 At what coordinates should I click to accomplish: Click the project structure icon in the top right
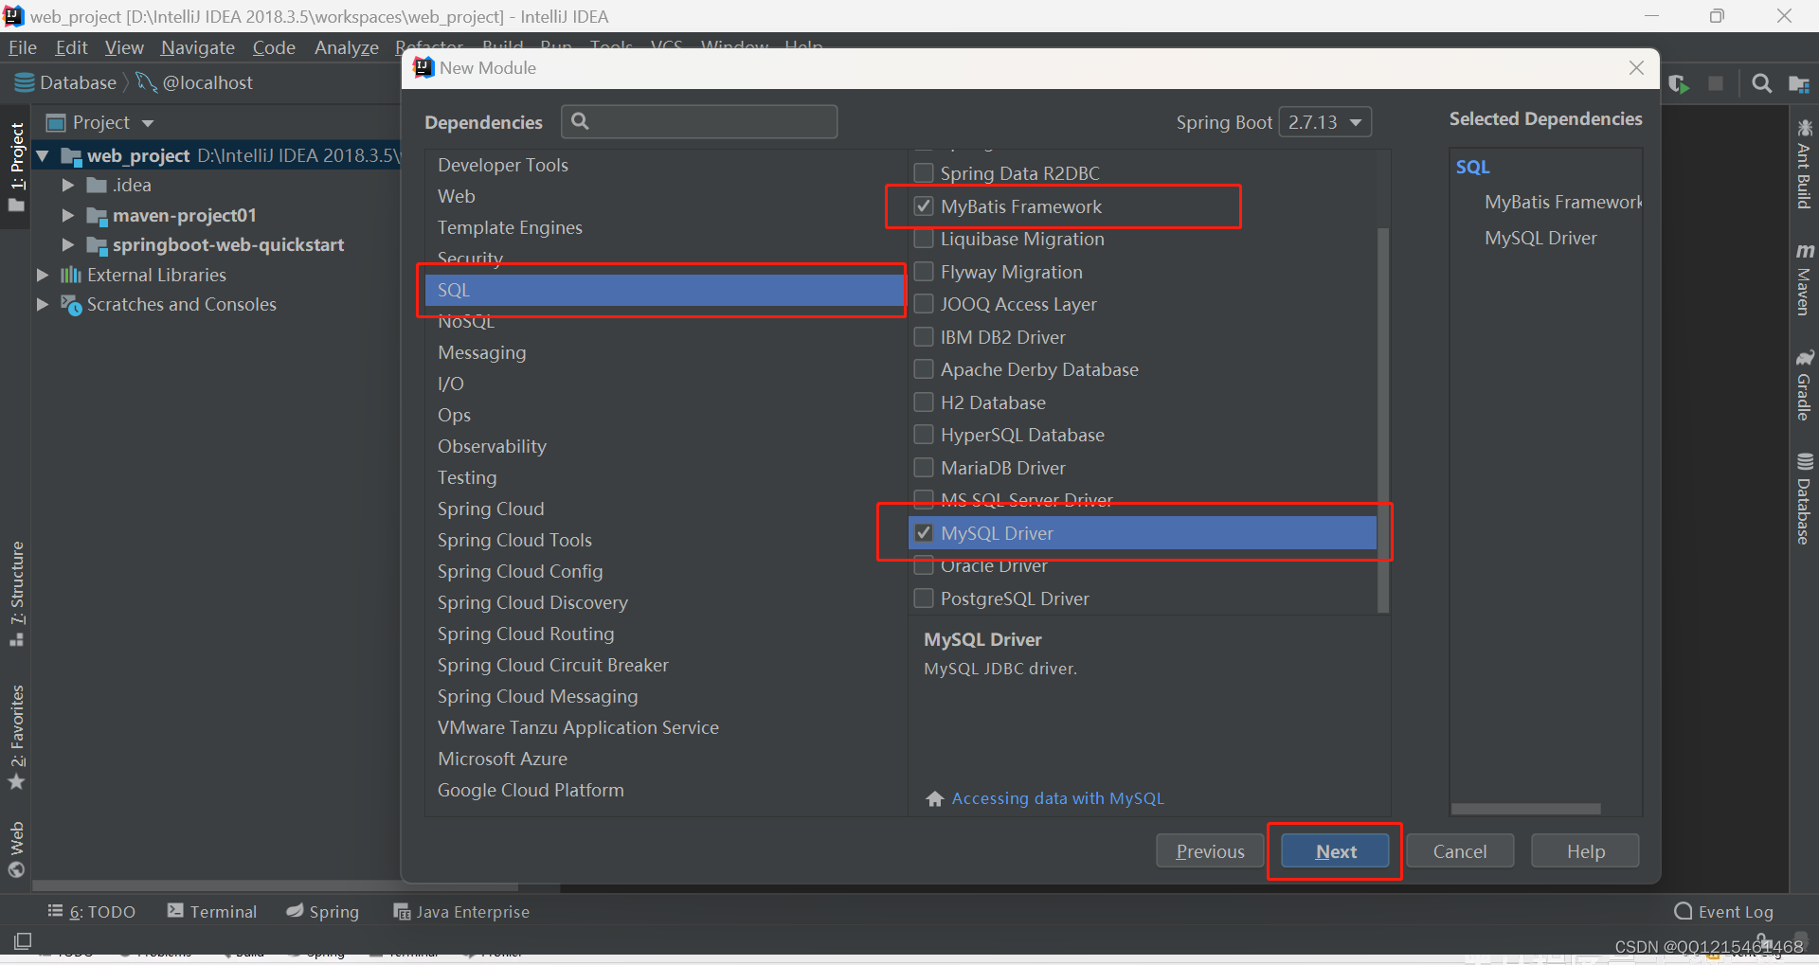point(1798,84)
